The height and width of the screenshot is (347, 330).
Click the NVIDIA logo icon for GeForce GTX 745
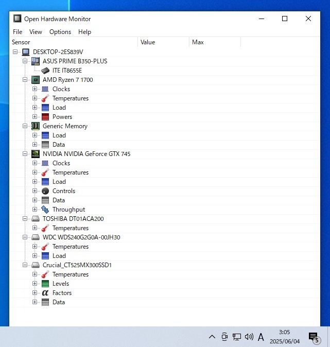36,154
